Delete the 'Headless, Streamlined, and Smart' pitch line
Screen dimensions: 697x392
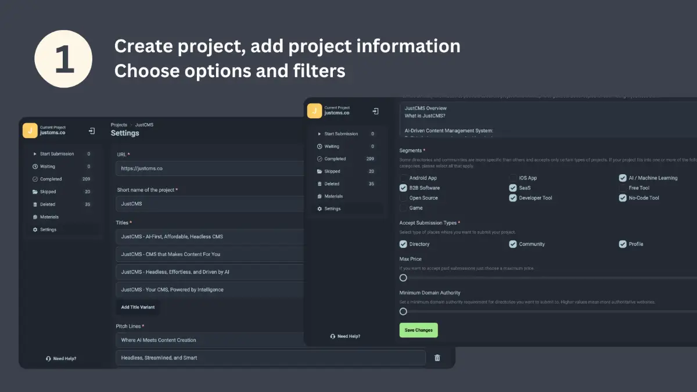(437, 358)
